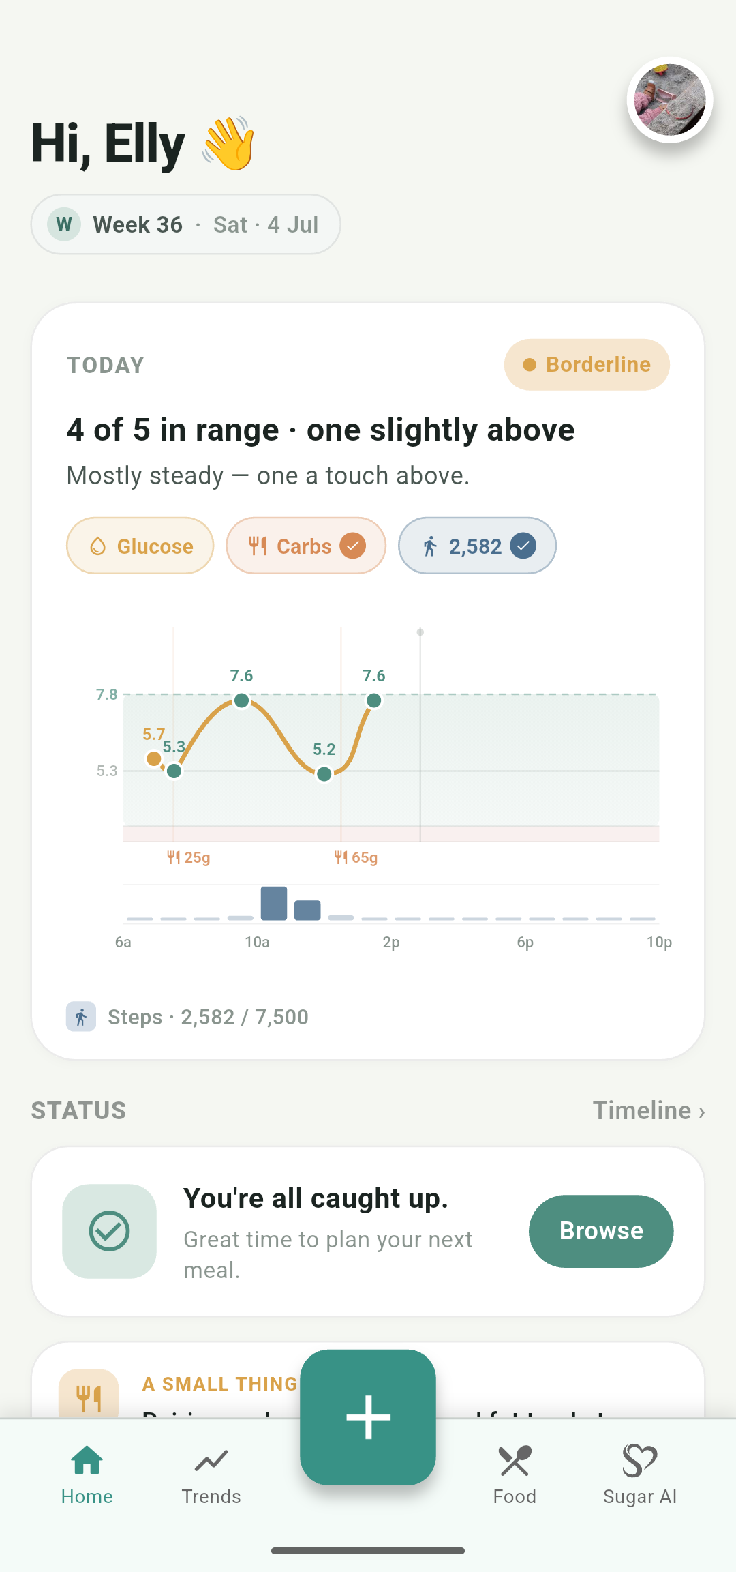Select the 5.2 glucose reading point
The image size is (736, 1572).
pyautogui.click(x=324, y=773)
